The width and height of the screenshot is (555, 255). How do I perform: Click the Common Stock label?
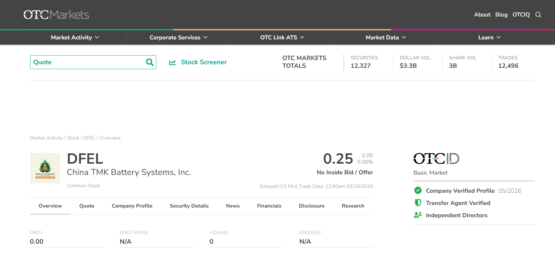[x=83, y=186]
